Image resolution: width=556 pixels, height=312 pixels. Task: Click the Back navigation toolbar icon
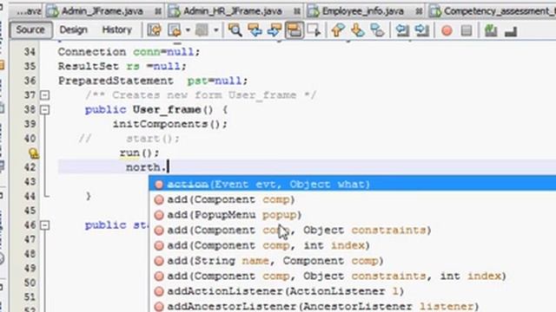click(175, 30)
